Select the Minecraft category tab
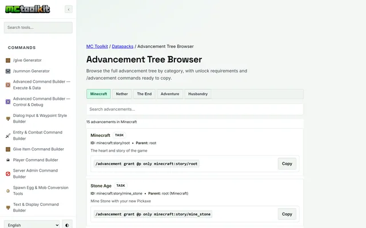The width and height of the screenshot is (366, 228). pyautogui.click(x=98, y=94)
